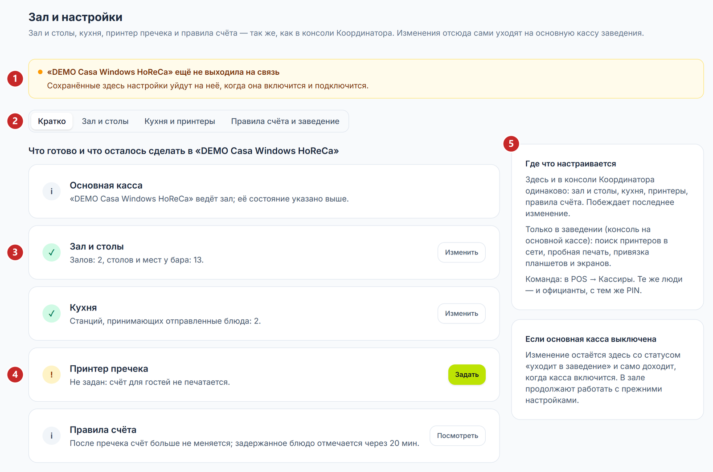Click Основная касса card title
Screen dimensions: 713x472
[106, 186]
